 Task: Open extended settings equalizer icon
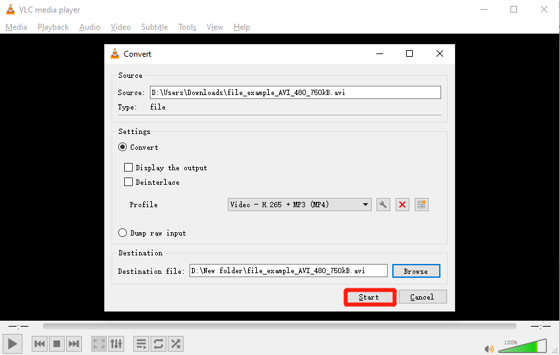point(116,344)
